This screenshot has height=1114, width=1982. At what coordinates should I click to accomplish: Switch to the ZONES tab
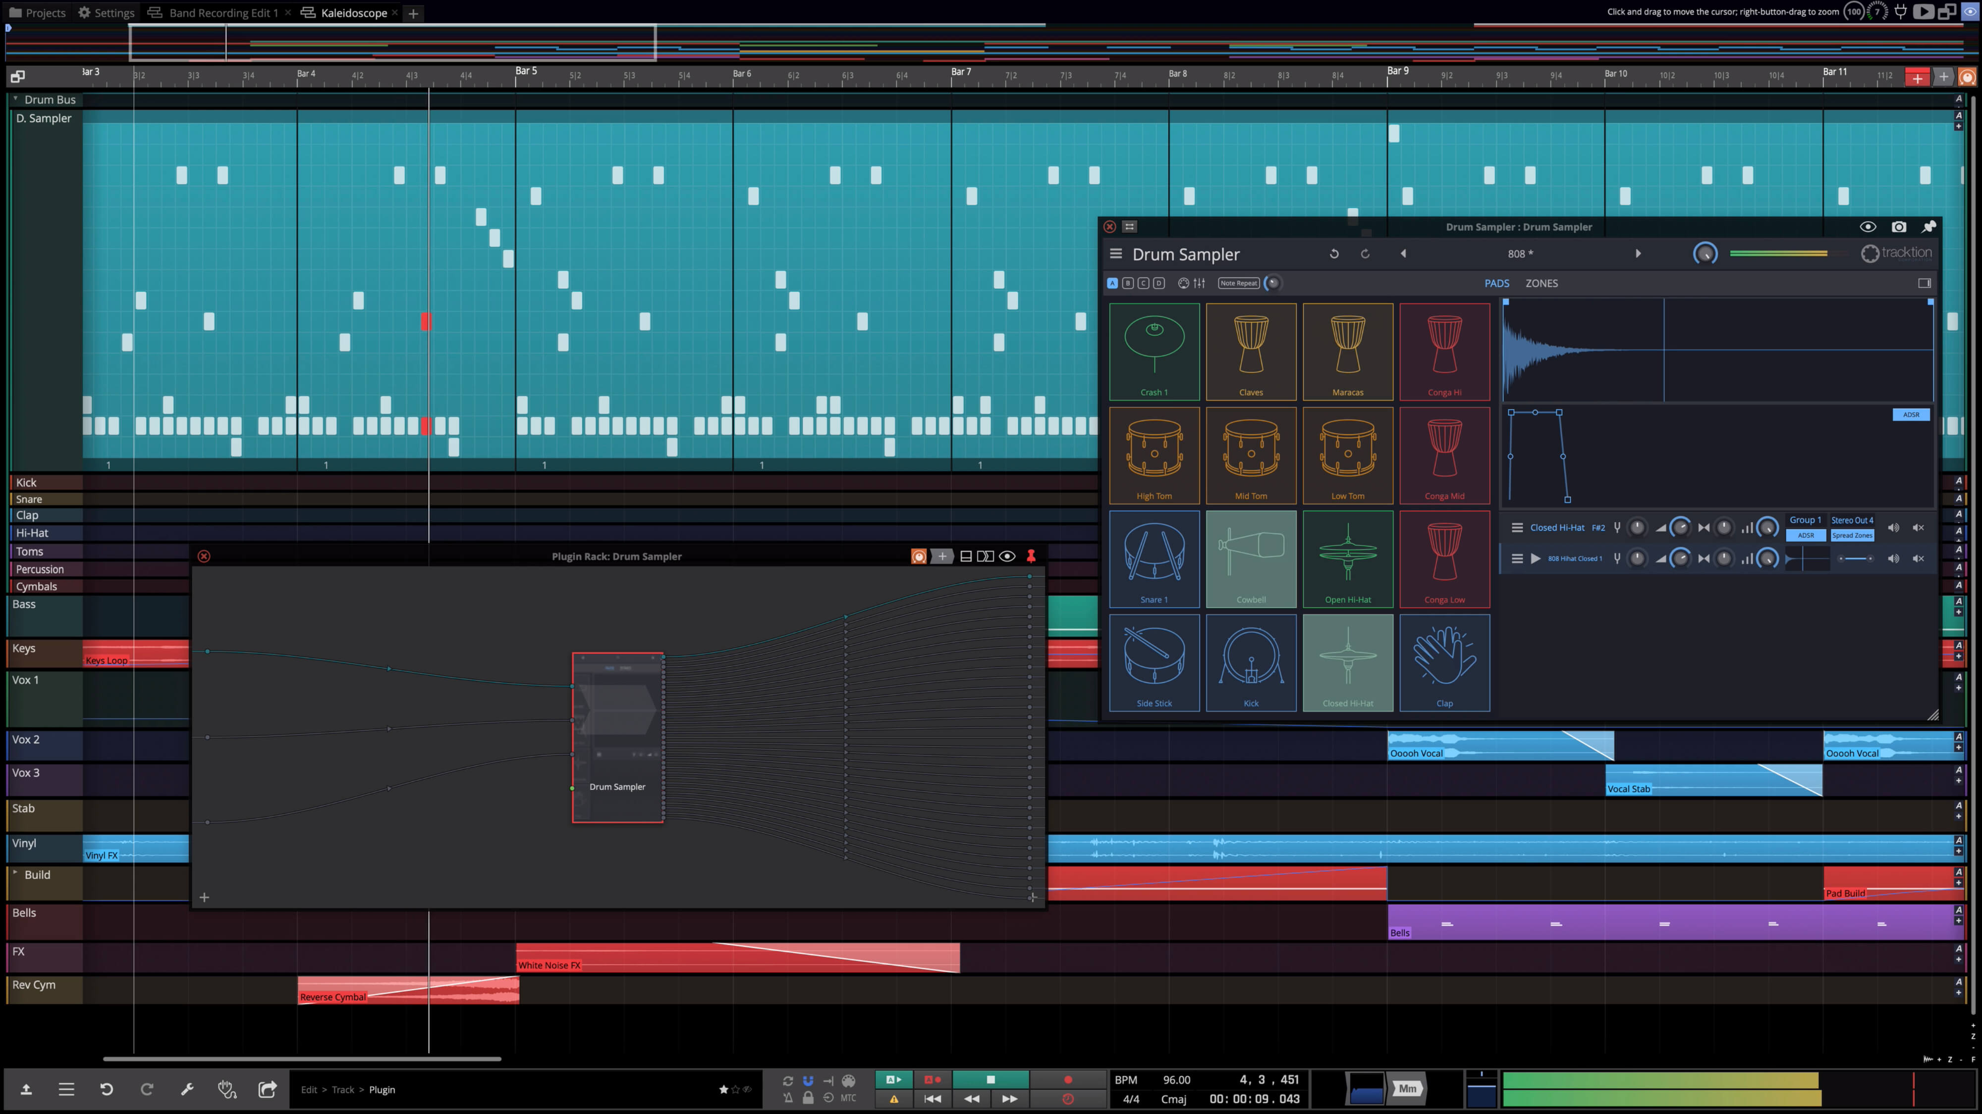coord(1541,283)
